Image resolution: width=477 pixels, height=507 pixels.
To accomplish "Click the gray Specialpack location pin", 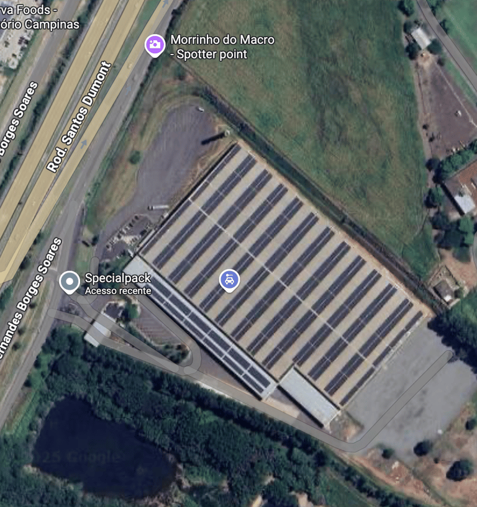I will point(70,282).
